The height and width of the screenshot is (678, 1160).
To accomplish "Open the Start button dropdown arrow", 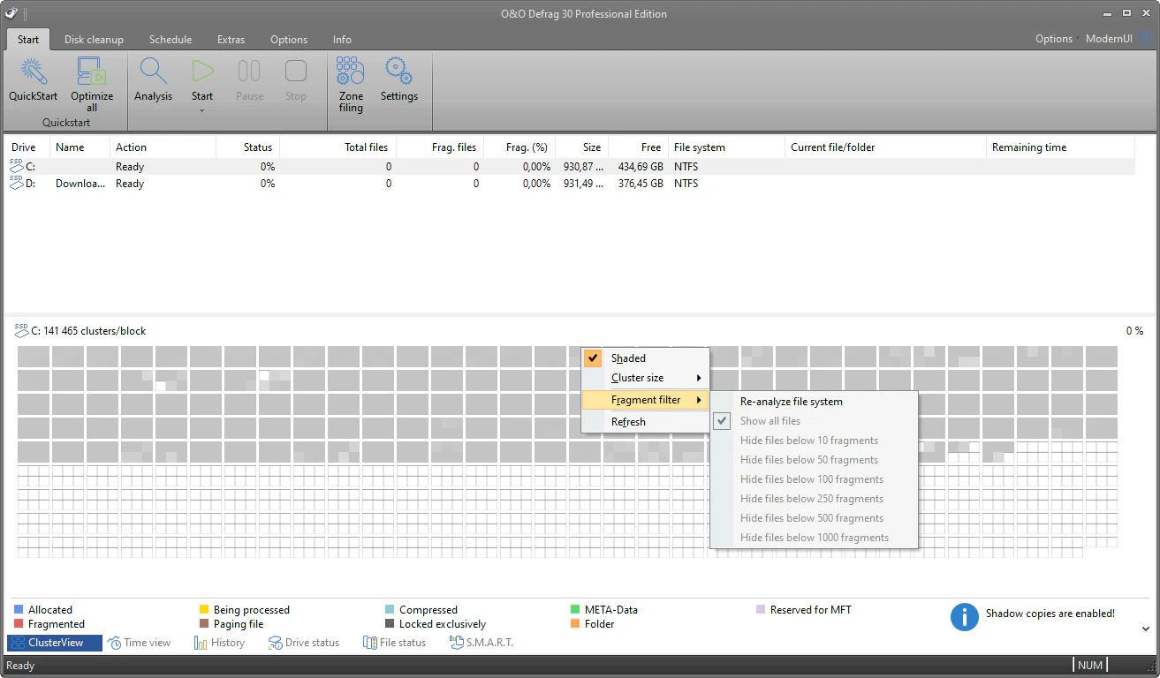I will (x=202, y=111).
